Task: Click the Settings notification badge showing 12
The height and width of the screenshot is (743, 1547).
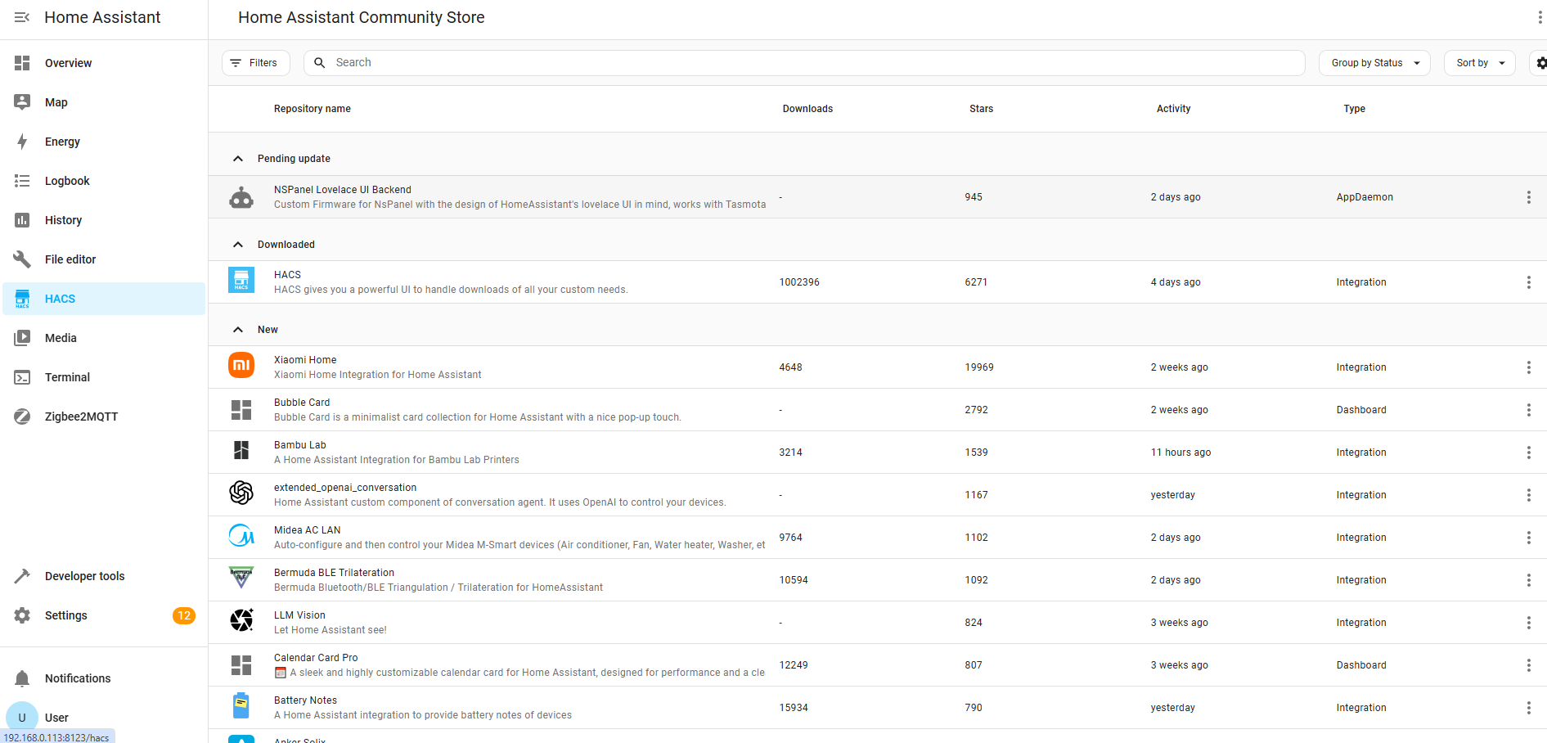Action: [184, 615]
